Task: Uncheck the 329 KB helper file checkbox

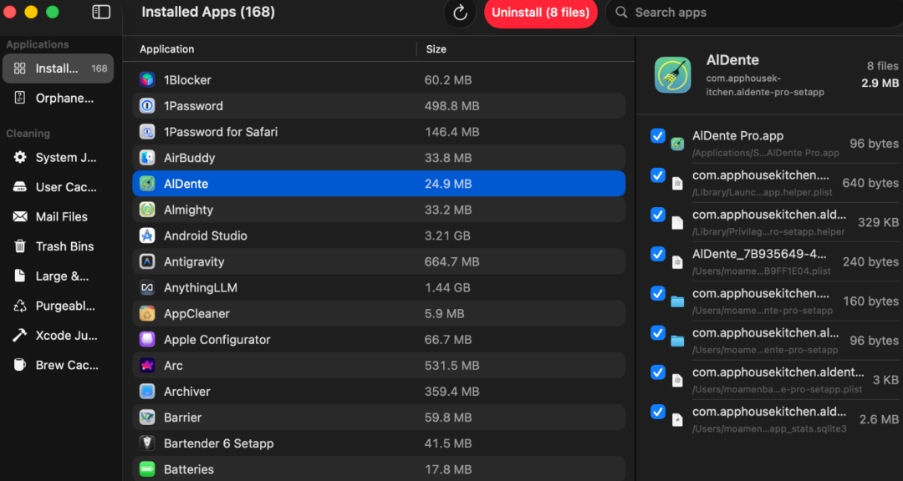Action: 658,215
